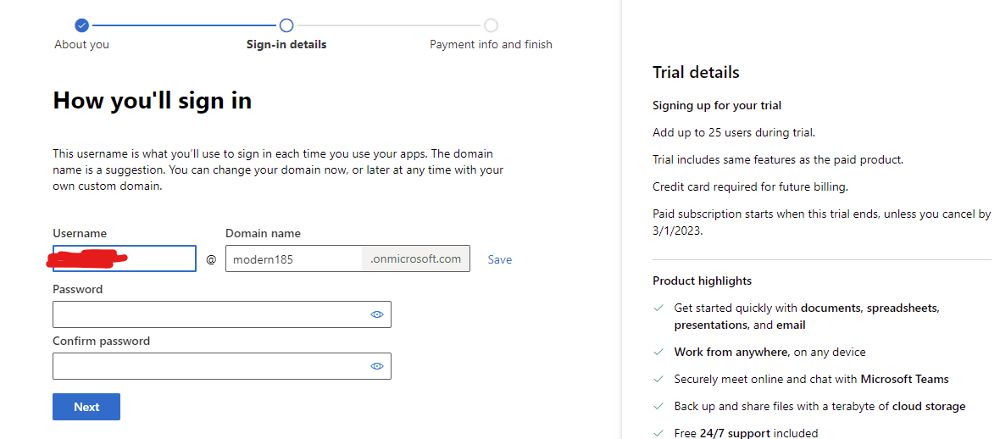The width and height of the screenshot is (1000, 439).
Task: Click the Paid subscription starts sentence
Action: pos(821,222)
